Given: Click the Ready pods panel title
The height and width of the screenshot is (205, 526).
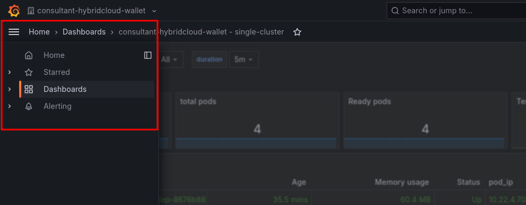Looking at the screenshot, I should point(370,101).
